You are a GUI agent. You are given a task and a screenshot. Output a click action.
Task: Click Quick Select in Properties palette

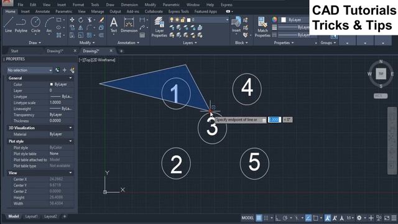coord(72,70)
